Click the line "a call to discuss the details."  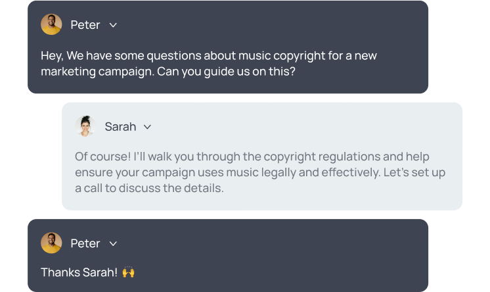[149, 188]
